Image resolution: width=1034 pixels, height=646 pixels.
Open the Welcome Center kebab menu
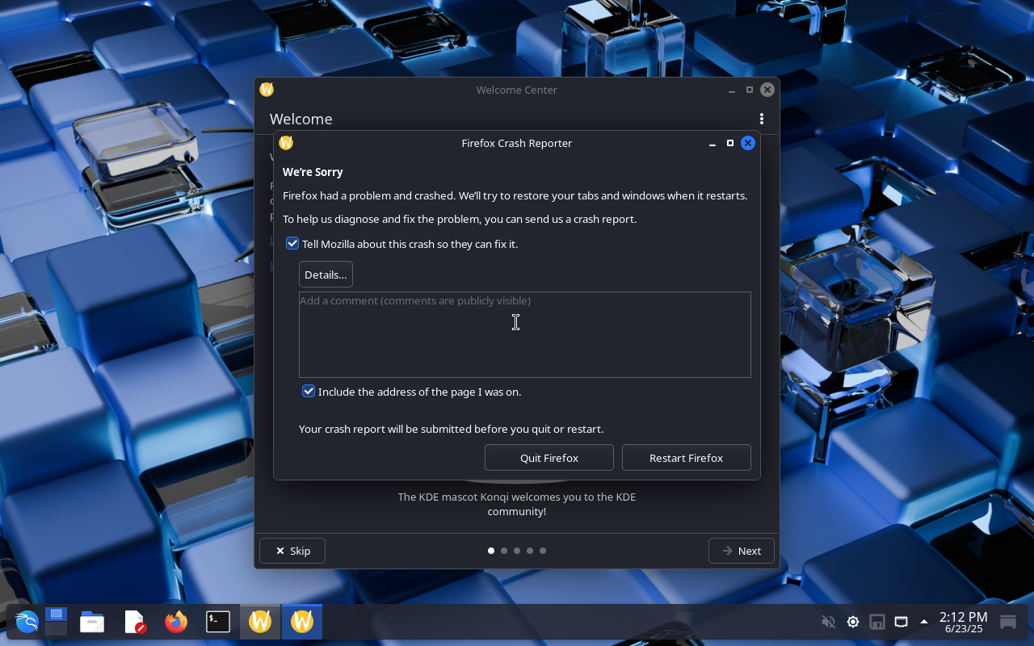coord(761,119)
